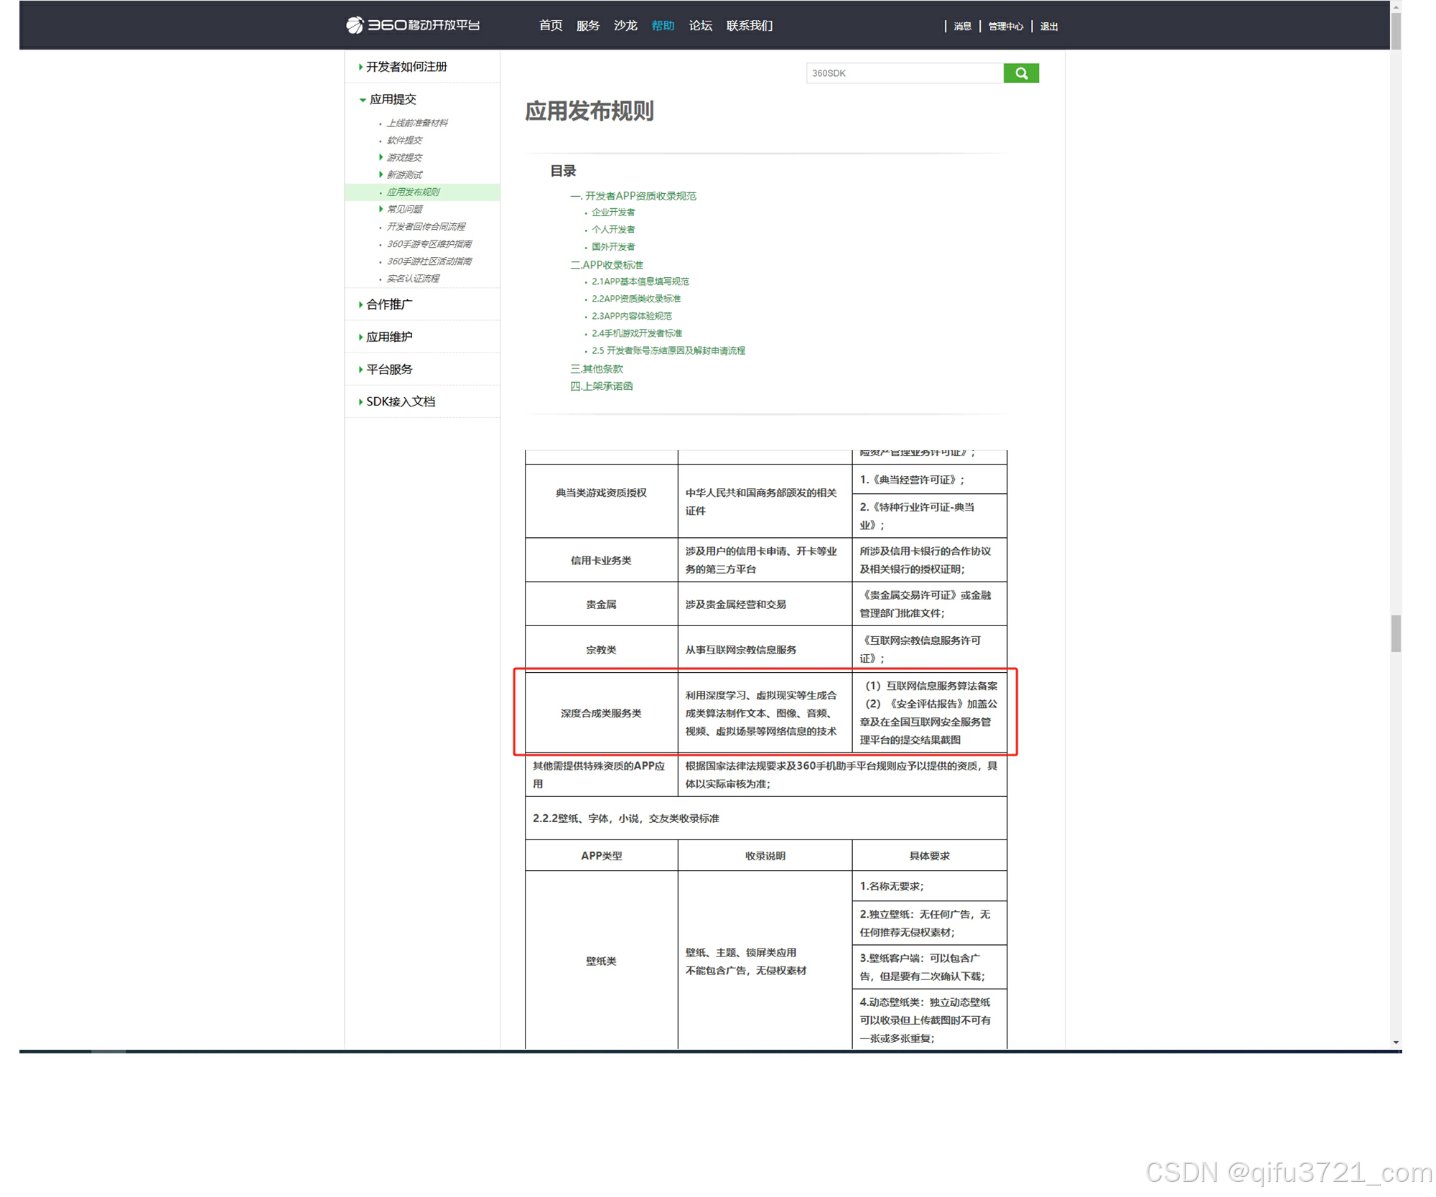Screen dimensions: 1436x1197
Task: Click the 360 mobile open platform logo
Action: 413,25
